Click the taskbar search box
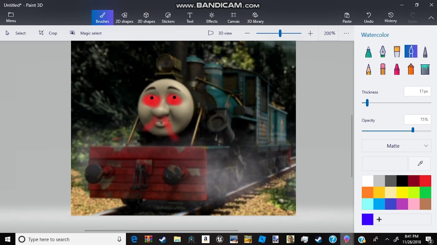The width and height of the screenshot is (437, 245). pos(71,239)
